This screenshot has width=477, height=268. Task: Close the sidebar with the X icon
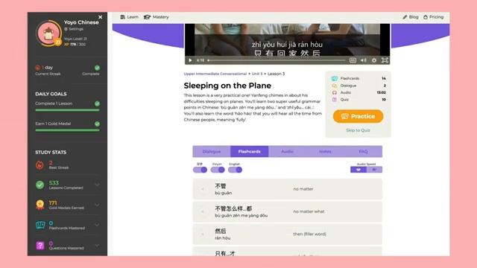101,17
